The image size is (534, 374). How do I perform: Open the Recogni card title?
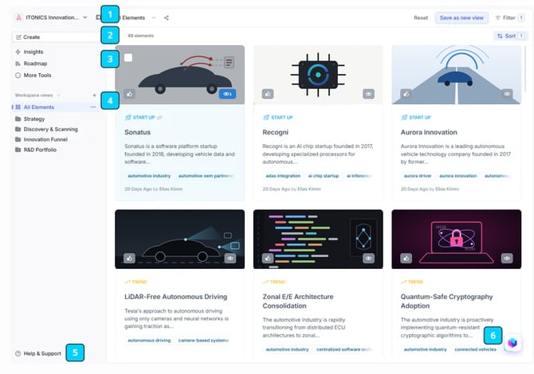pos(276,132)
